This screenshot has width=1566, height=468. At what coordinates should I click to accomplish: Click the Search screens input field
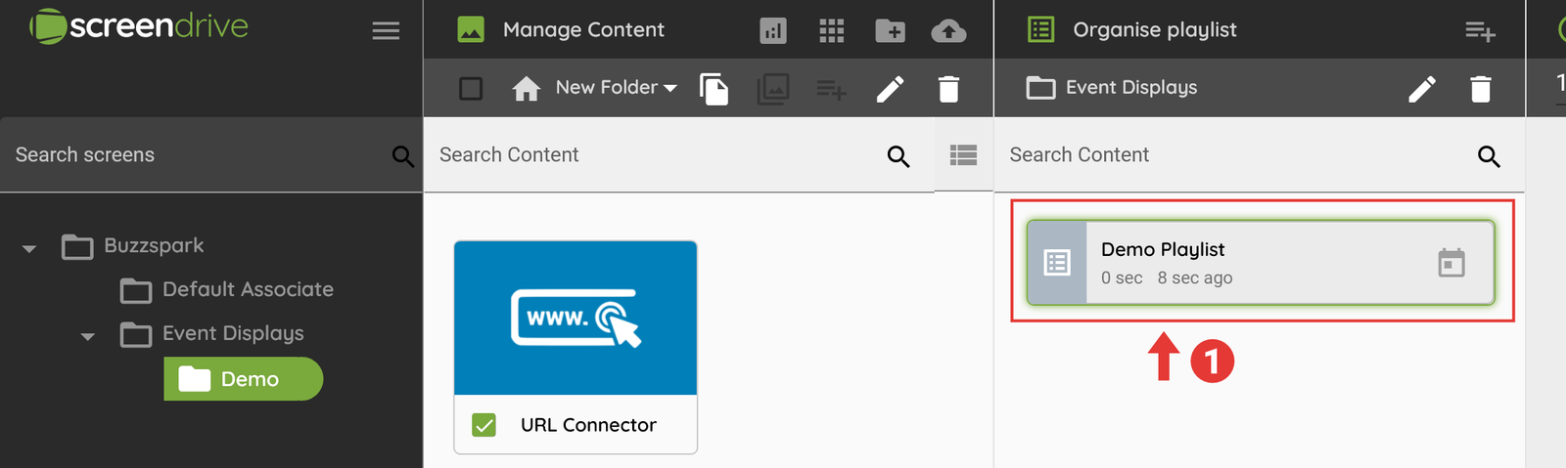(196, 155)
